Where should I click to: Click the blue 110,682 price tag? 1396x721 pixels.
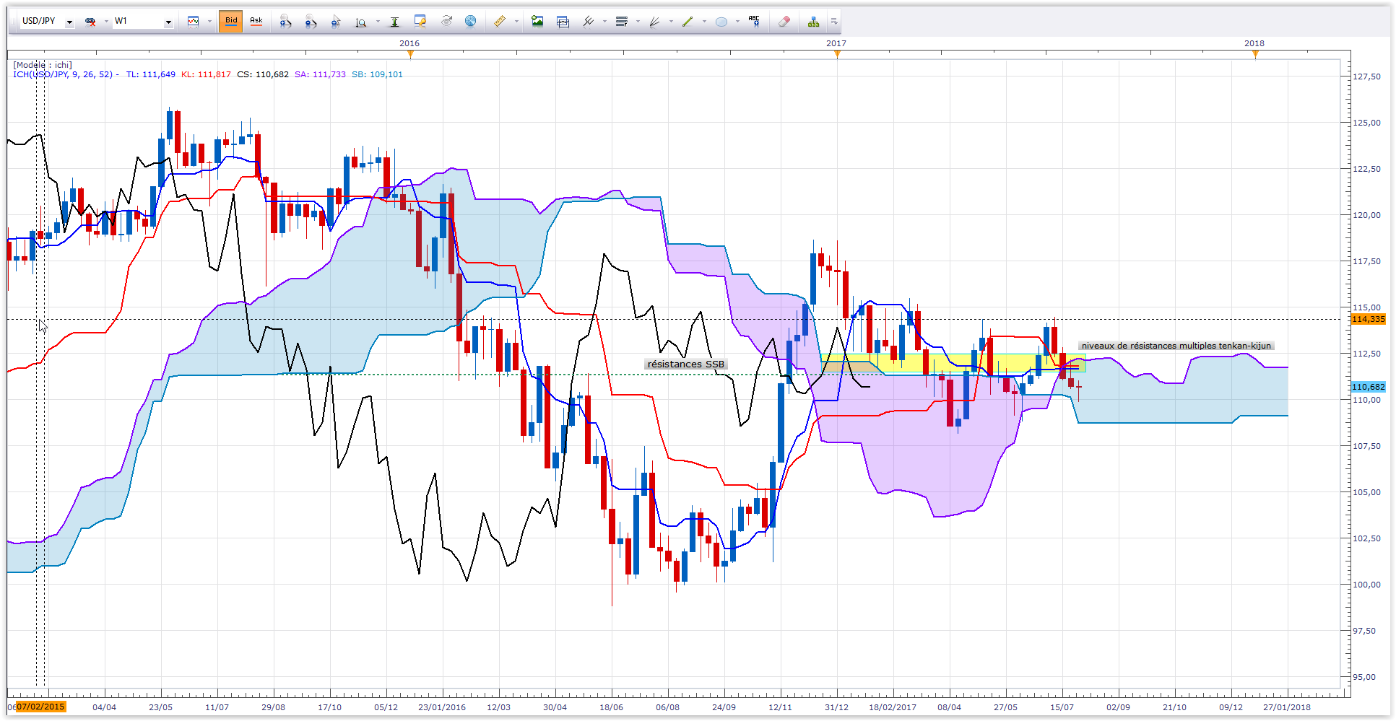[1369, 387]
